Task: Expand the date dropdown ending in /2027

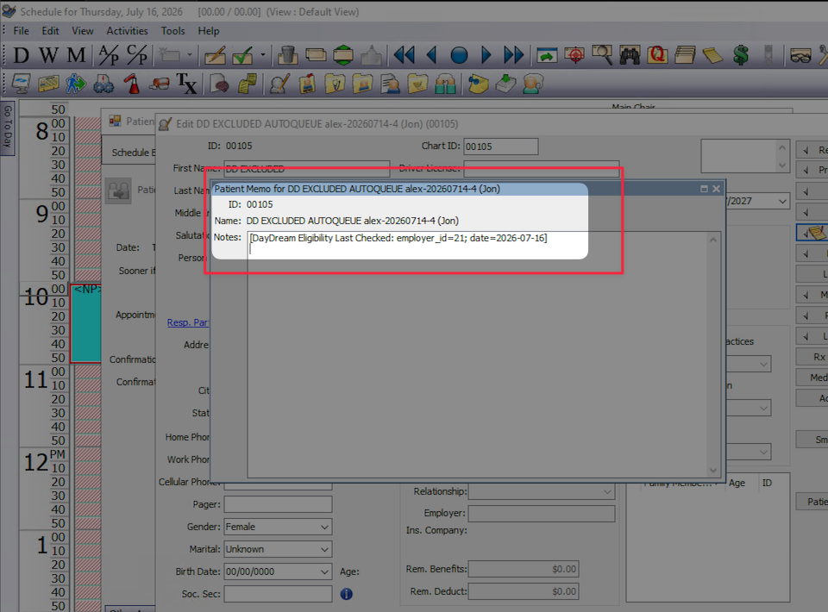Action: pyautogui.click(x=782, y=201)
